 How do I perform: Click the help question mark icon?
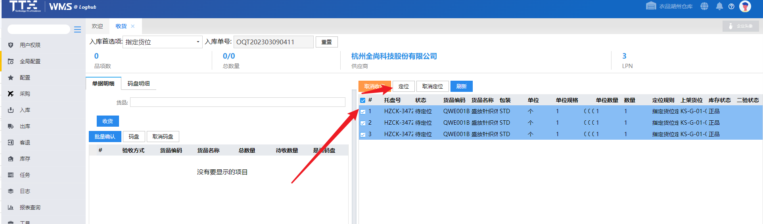[x=731, y=6]
